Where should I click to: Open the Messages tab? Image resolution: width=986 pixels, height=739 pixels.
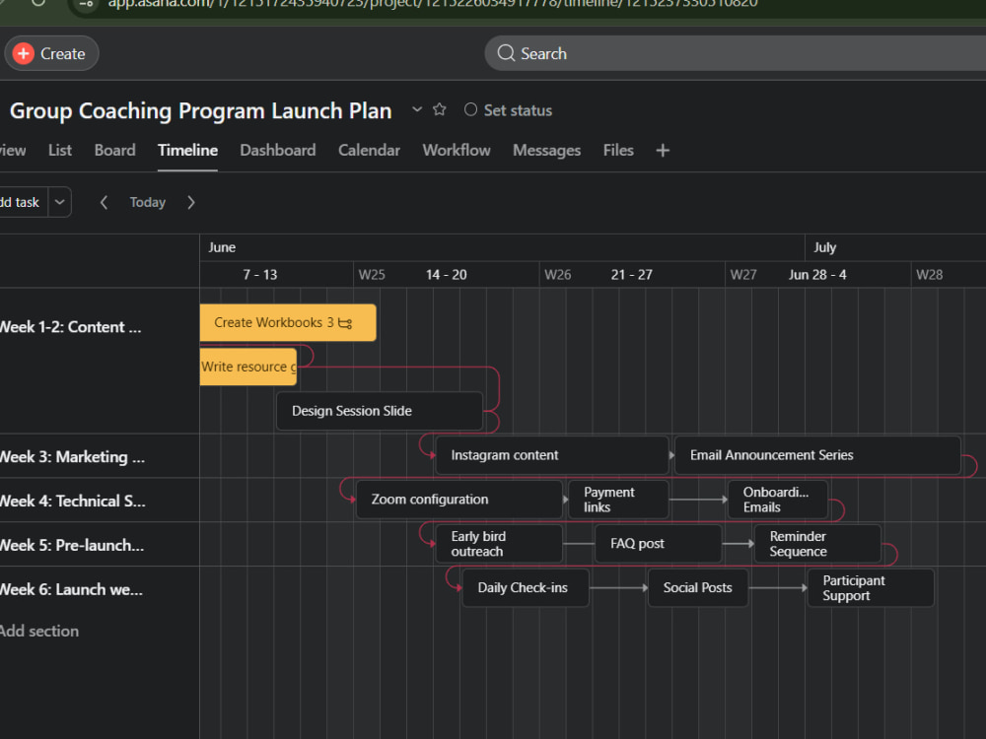[x=546, y=150]
